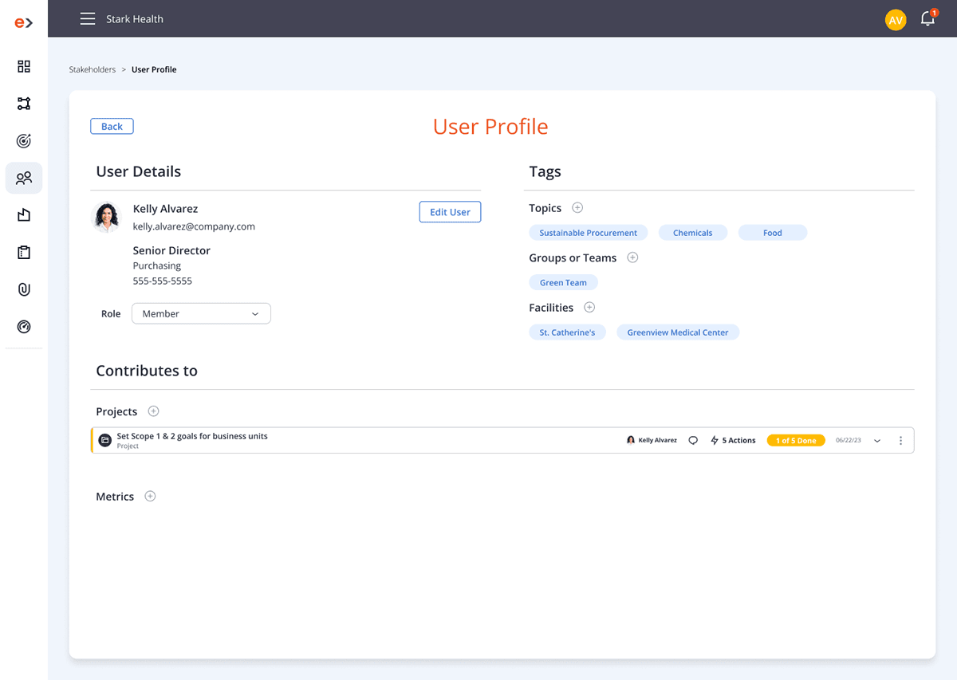Viewport: 957px width, 680px height.
Task: Open the dashboard grid icon in sidebar
Action: coord(24,66)
